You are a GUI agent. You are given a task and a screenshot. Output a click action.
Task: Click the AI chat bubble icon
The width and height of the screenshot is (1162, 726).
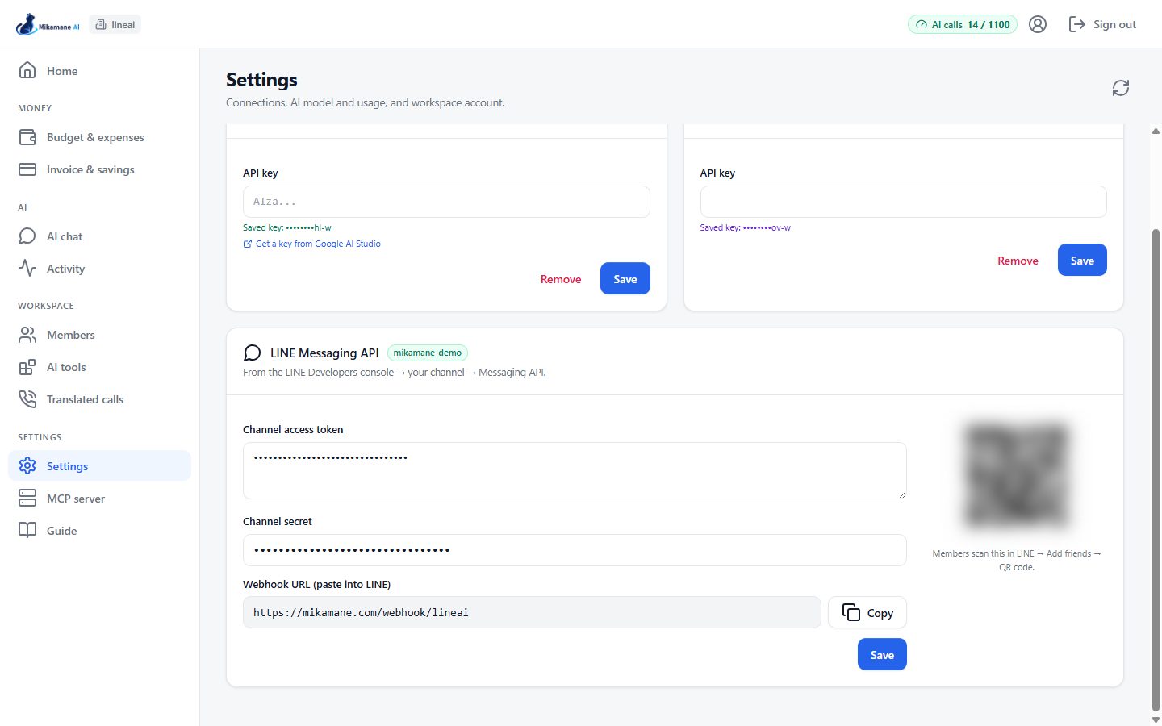pyautogui.click(x=27, y=236)
